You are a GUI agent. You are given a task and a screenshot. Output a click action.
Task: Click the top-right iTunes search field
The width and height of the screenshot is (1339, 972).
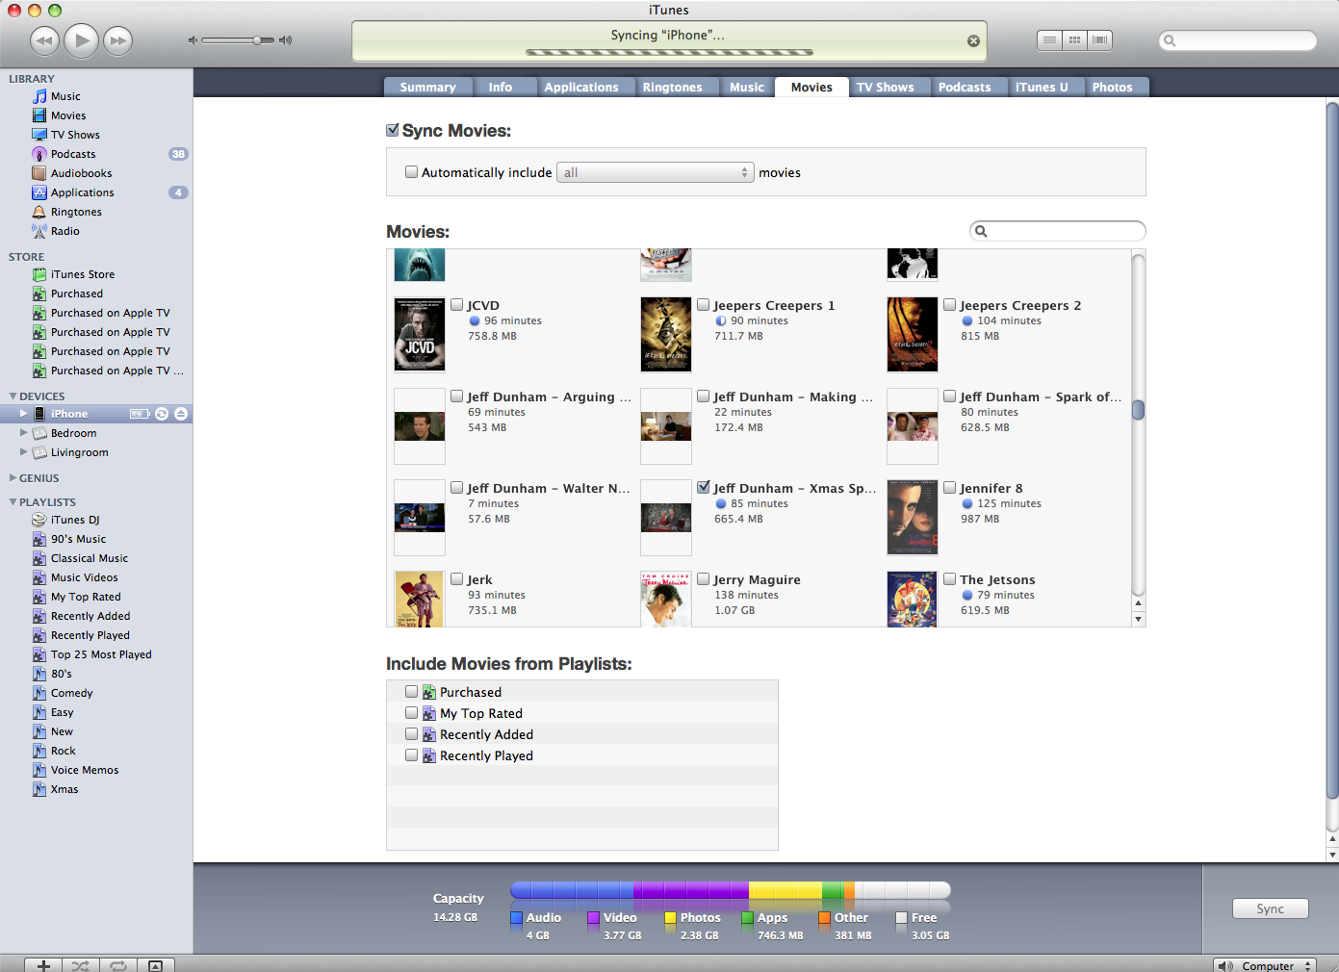click(1238, 40)
